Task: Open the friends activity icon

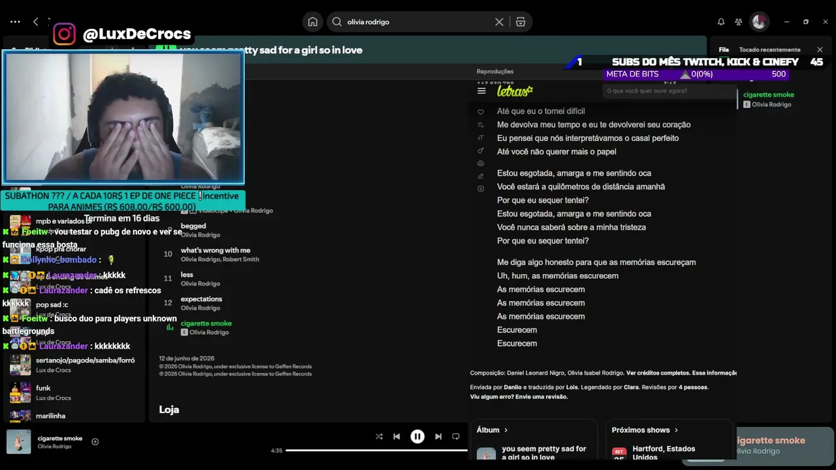Action: (x=739, y=22)
